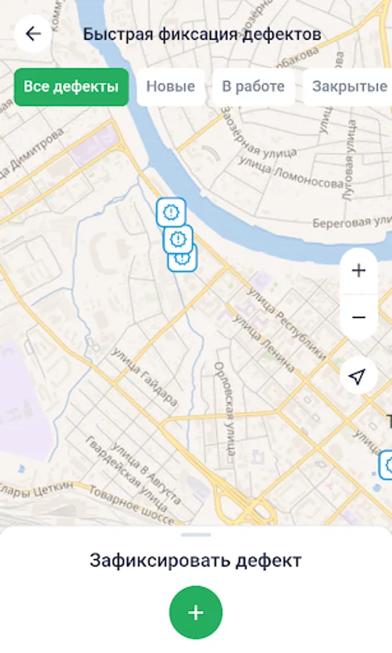Show the Закрытые defects filter
The width and height of the screenshot is (392, 653).
point(349,86)
